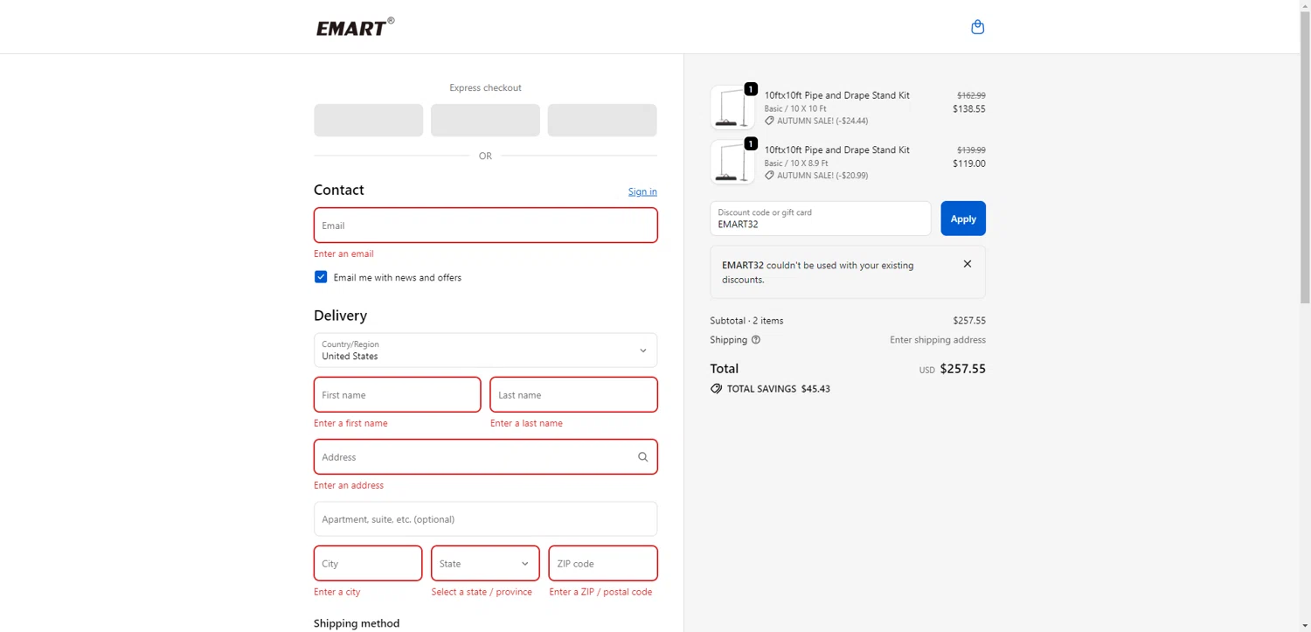Click the 'Enter a first name' error text
Image resolution: width=1311 pixels, height=632 pixels.
pyautogui.click(x=350, y=423)
